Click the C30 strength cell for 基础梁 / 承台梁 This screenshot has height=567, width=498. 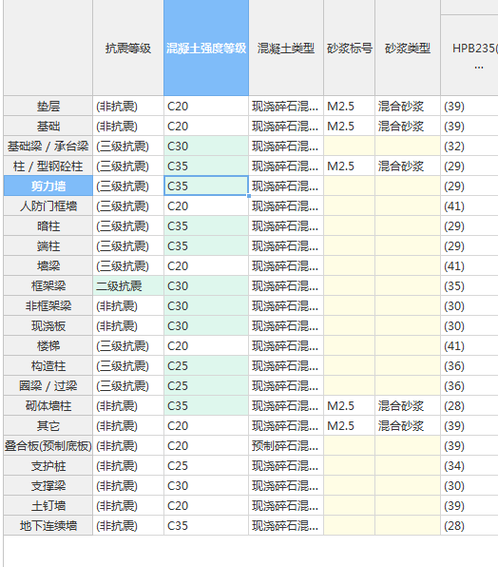[206, 147]
